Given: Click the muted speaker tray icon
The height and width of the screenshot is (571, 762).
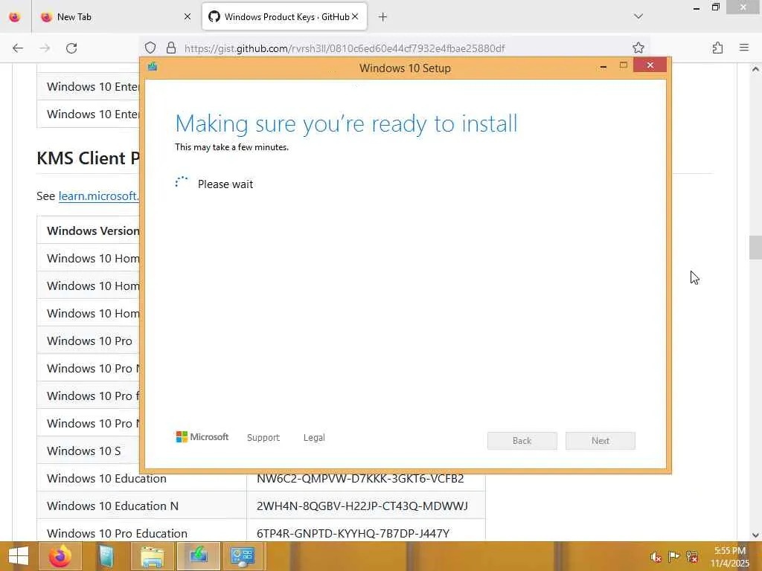Looking at the screenshot, I should [x=656, y=557].
